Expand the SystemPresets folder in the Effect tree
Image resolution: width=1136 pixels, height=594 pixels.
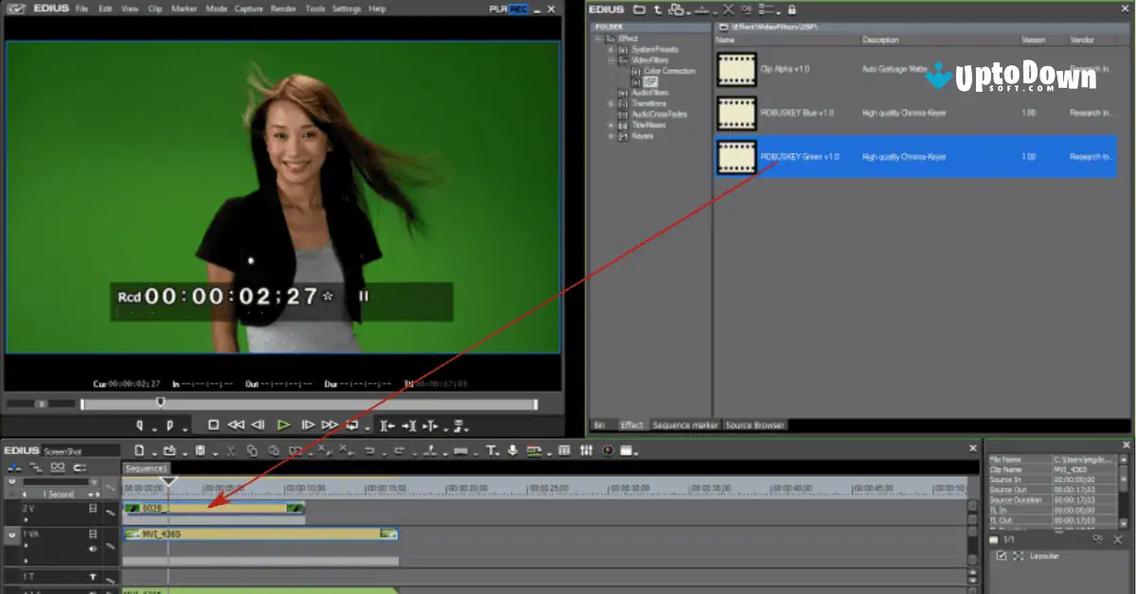pyautogui.click(x=609, y=48)
